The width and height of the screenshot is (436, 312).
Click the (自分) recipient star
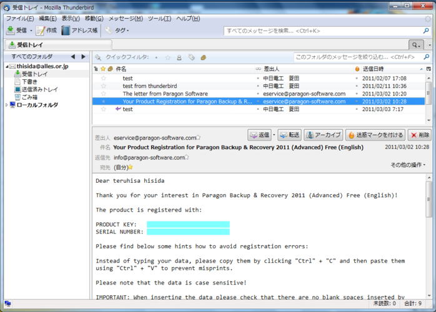[131, 167]
